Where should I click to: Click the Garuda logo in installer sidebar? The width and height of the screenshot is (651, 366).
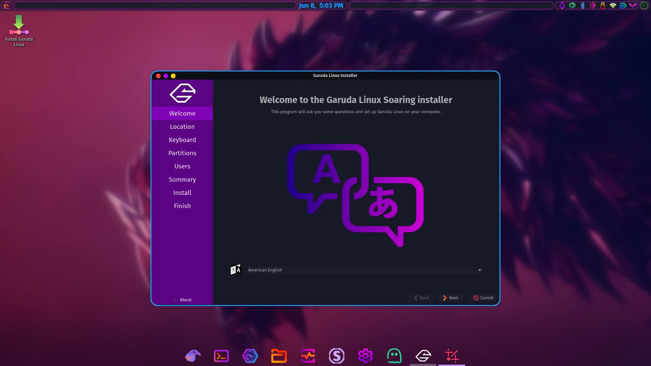click(x=182, y=93)
